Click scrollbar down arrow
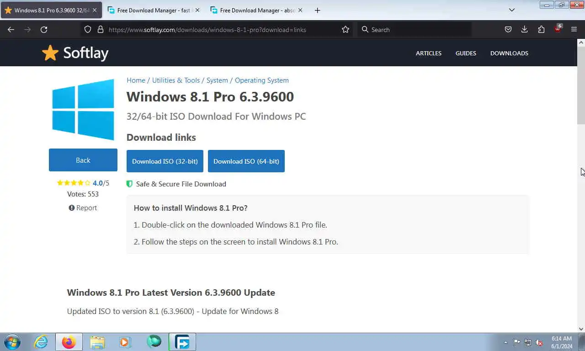Viewport: 585px width, 351px height. click(581, 329)
